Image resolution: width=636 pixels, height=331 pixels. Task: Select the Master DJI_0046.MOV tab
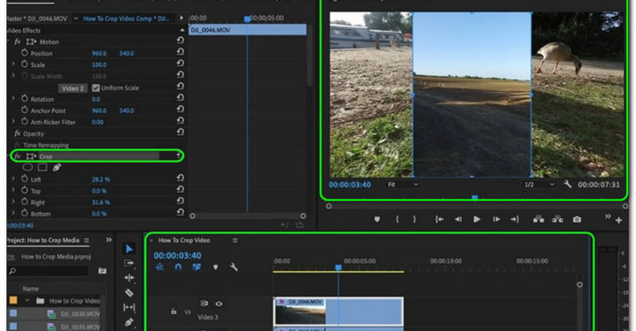click(x=37, y=19)
